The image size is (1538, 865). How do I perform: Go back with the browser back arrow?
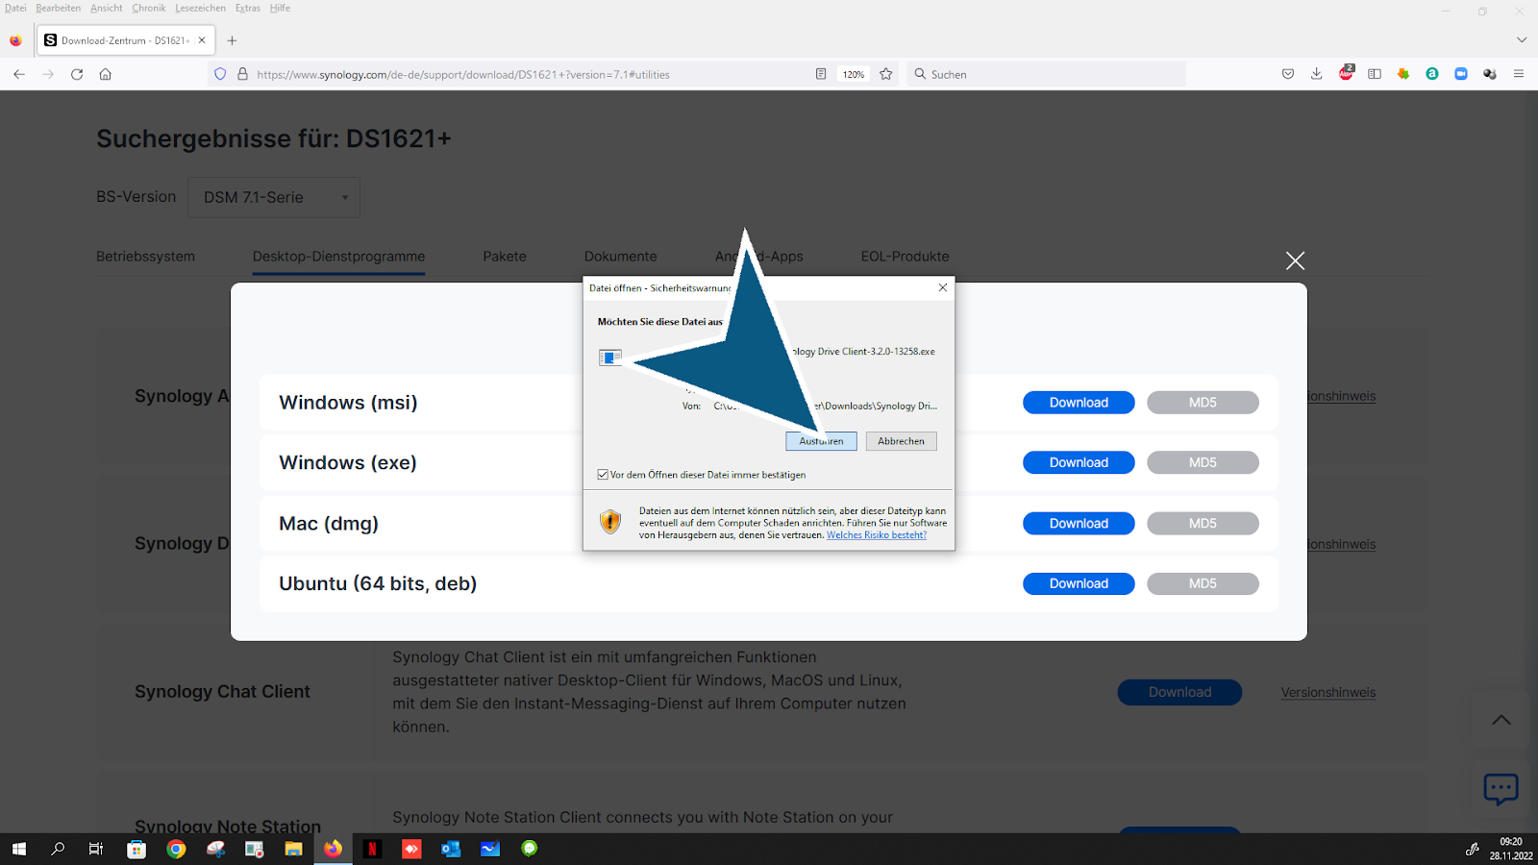tap(19, 74)
